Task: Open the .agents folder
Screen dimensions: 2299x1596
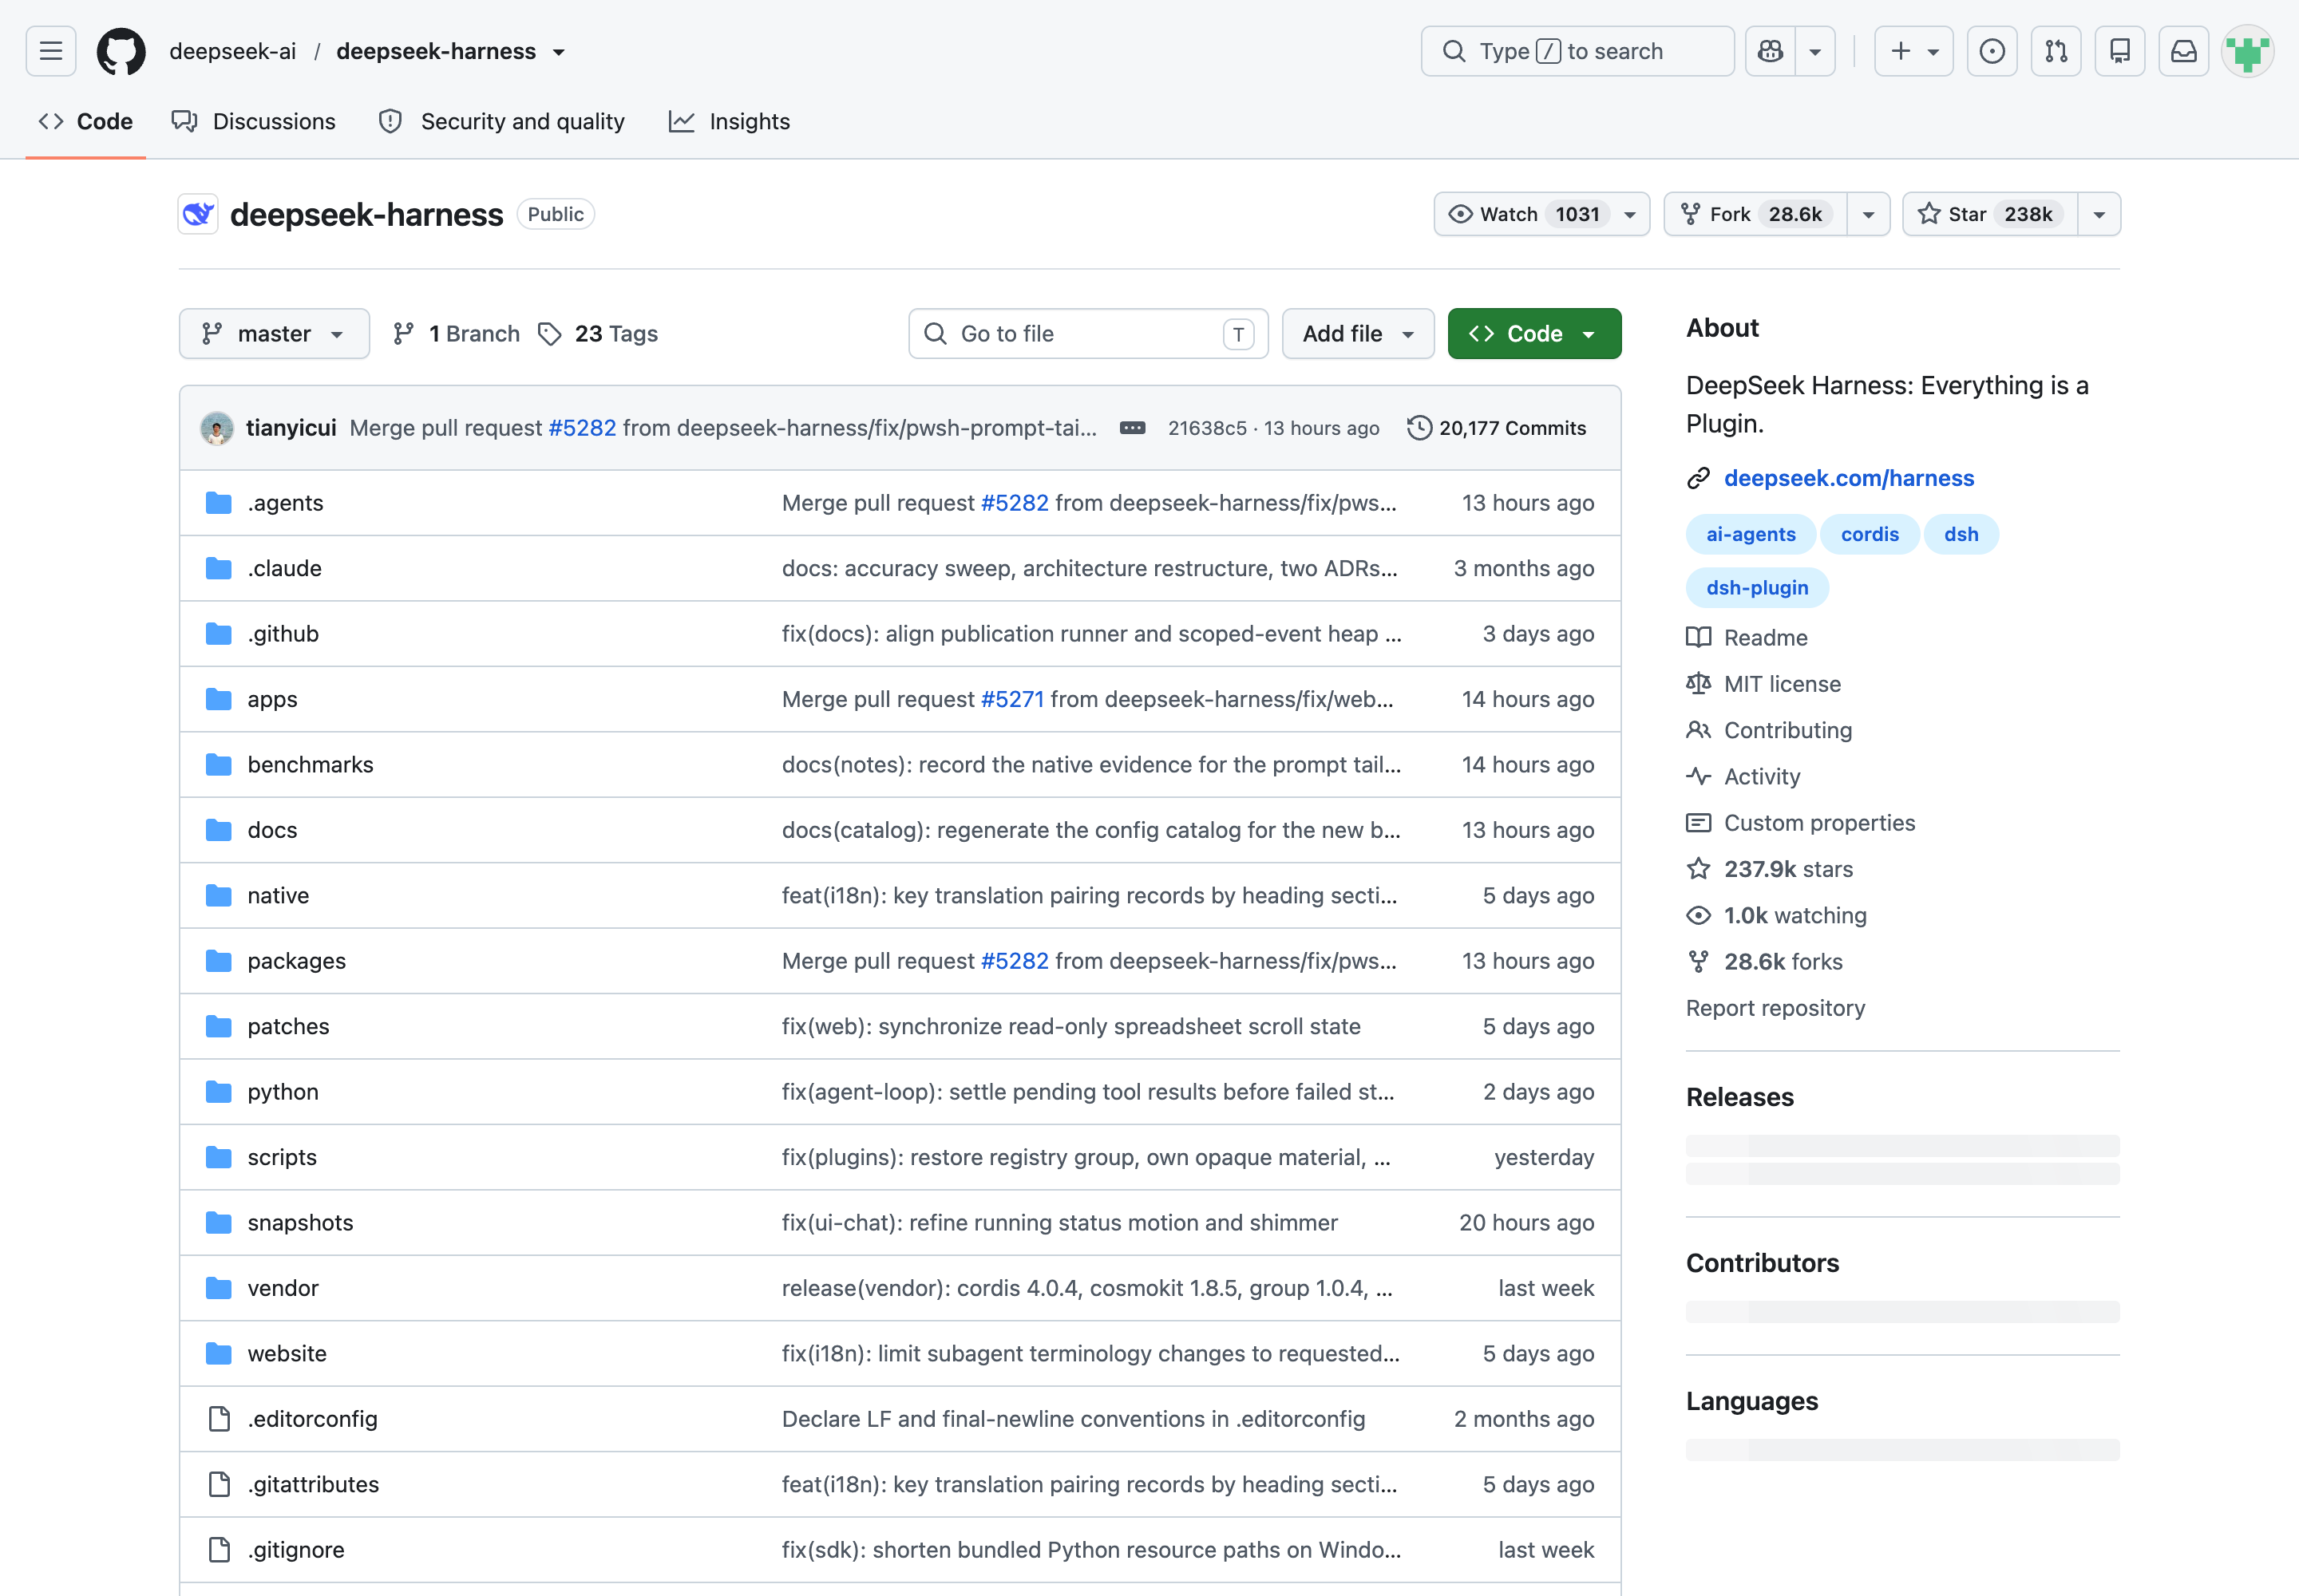Action: coord(285,503)
